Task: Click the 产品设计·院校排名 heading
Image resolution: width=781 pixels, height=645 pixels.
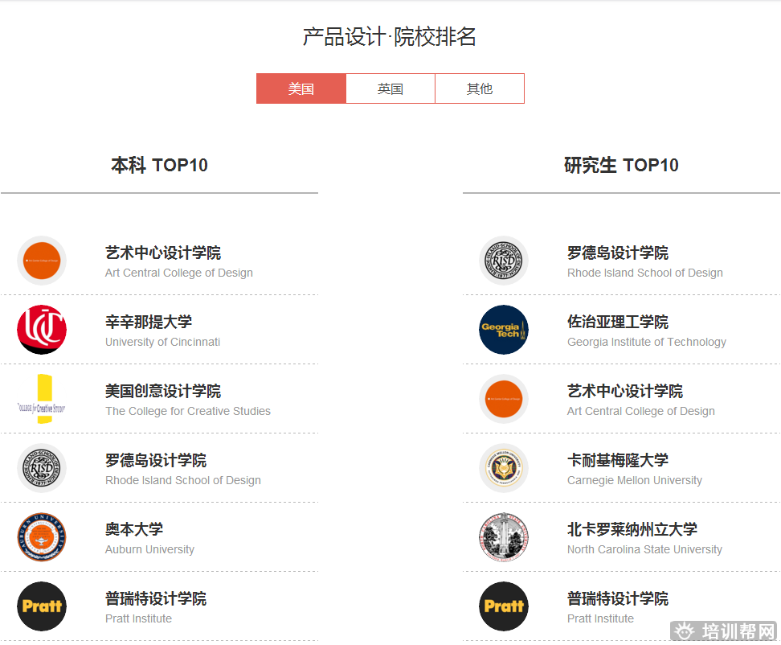Action: pos(390,36)
